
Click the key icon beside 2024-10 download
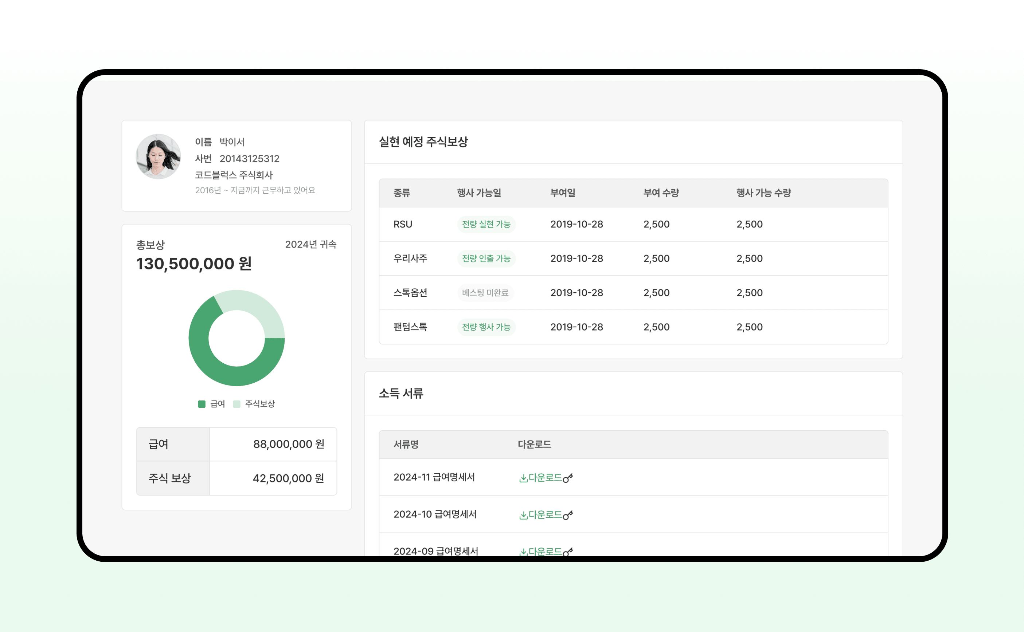pyautogui.click(x=568, y=515)
